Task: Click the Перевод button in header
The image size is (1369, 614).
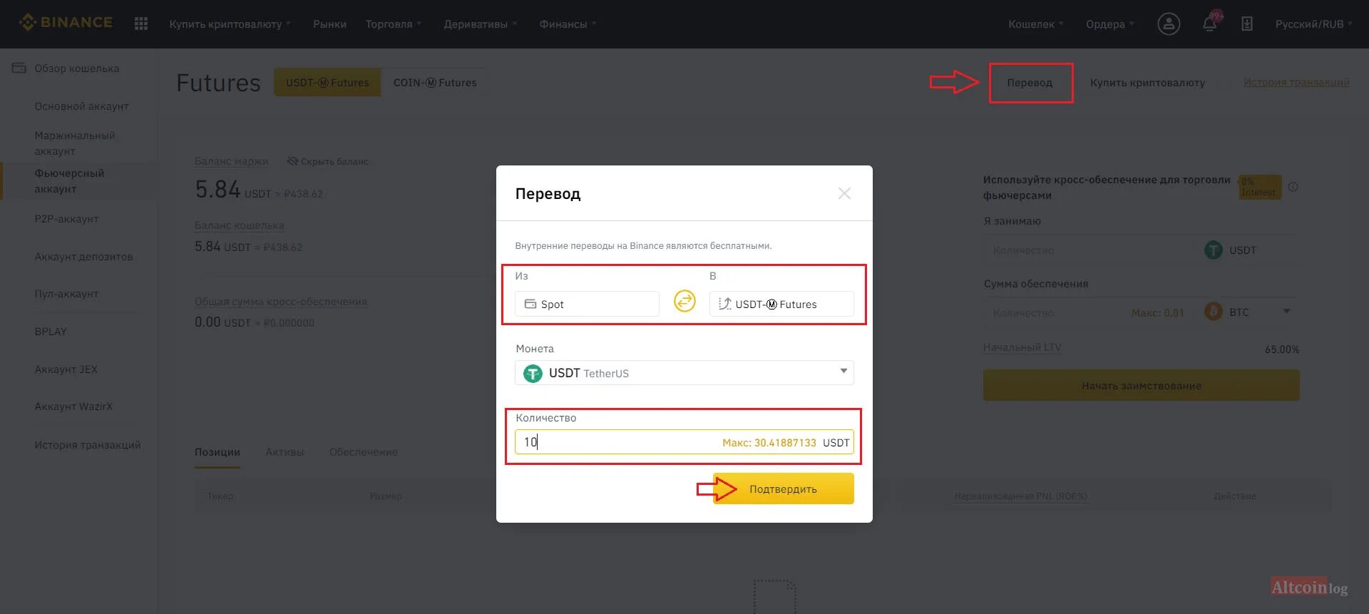Action: point(1030,83)
